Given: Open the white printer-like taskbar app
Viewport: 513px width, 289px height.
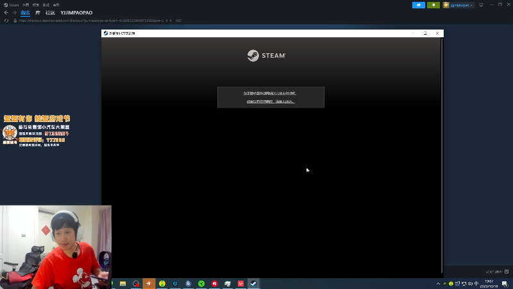Looking at the screenshot, I should pyautogui.click(x=228, y=283).
